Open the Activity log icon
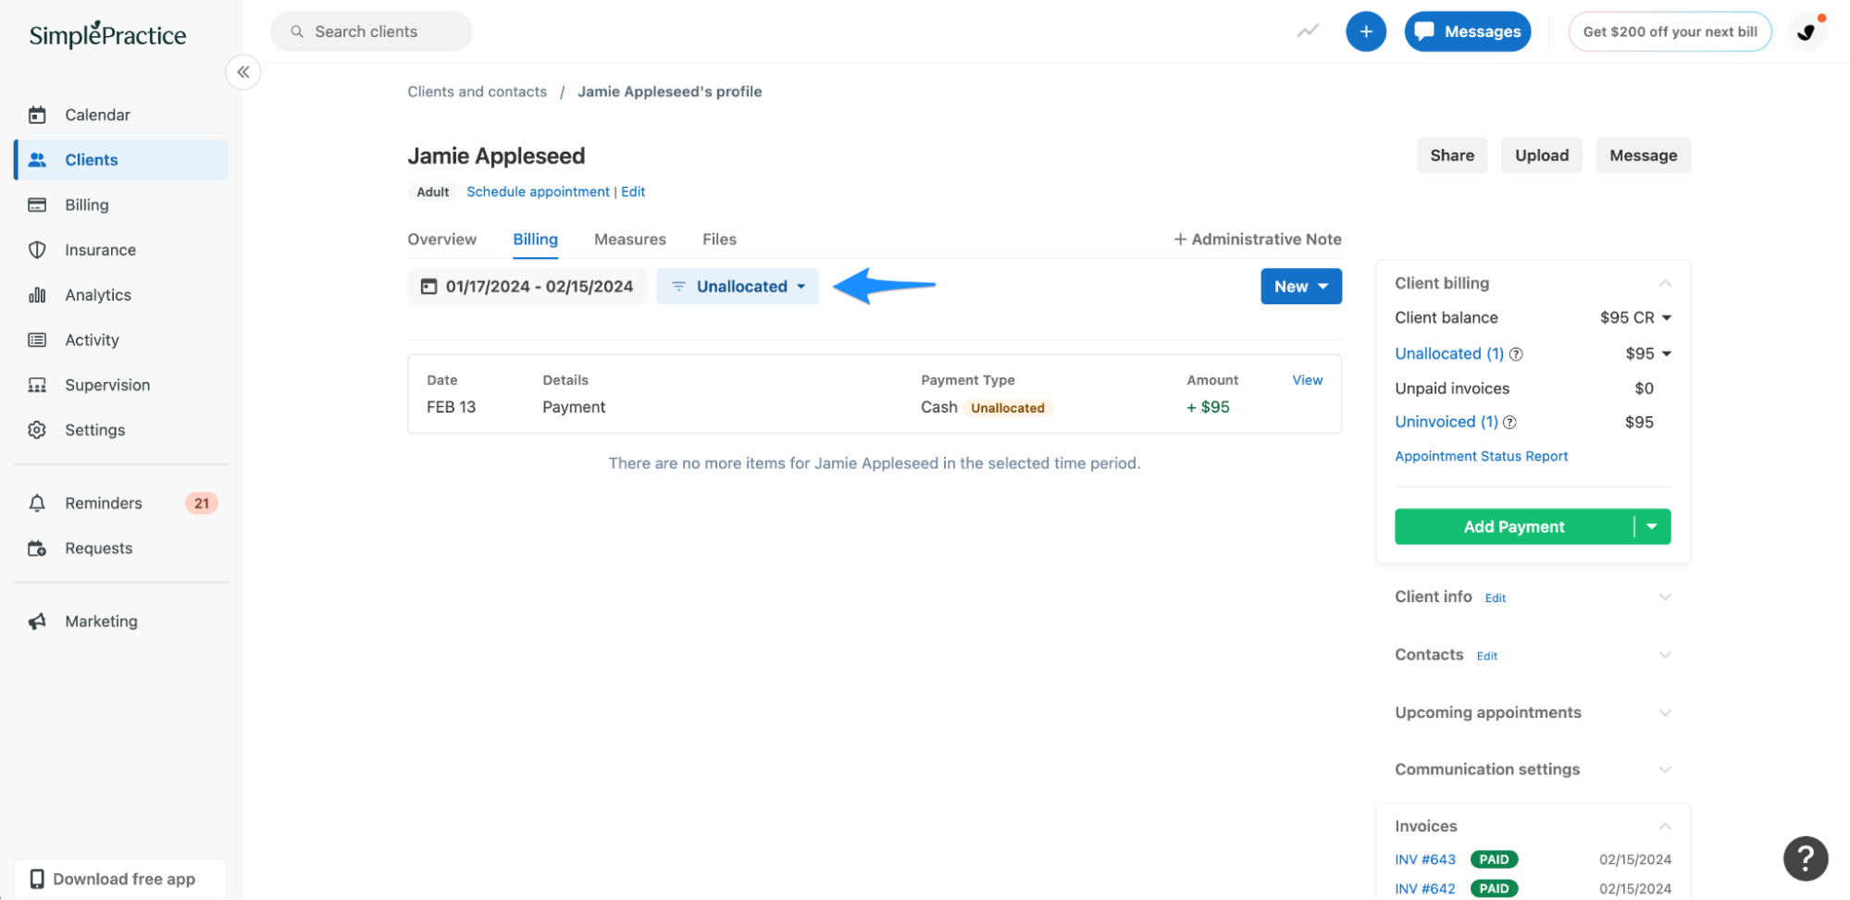This screenshot has width=1850, height=900. 37,339
